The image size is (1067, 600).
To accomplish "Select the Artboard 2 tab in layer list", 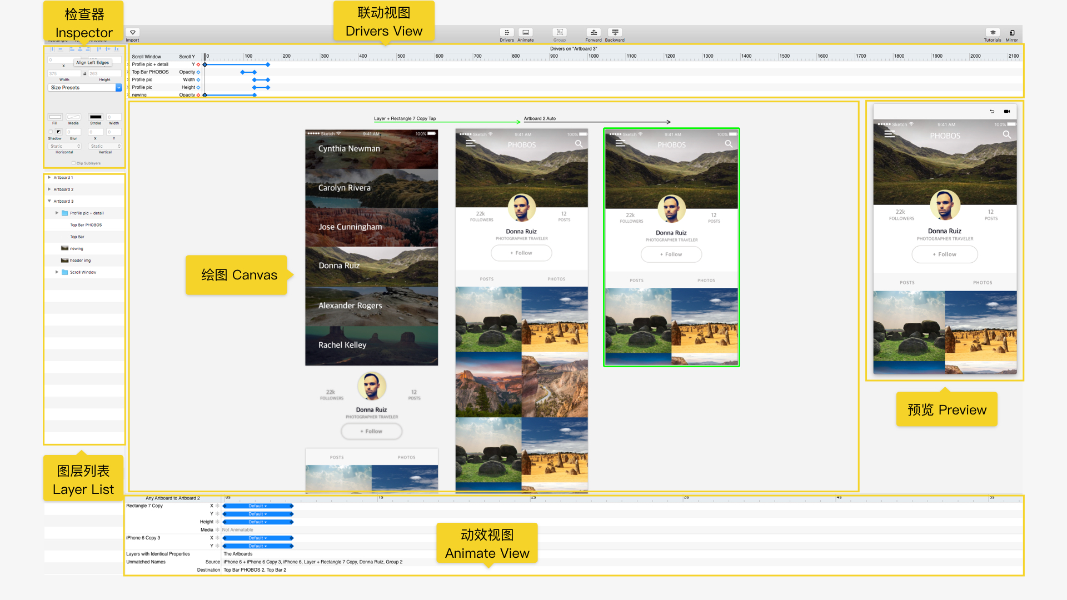I will (x=65, y=189).
